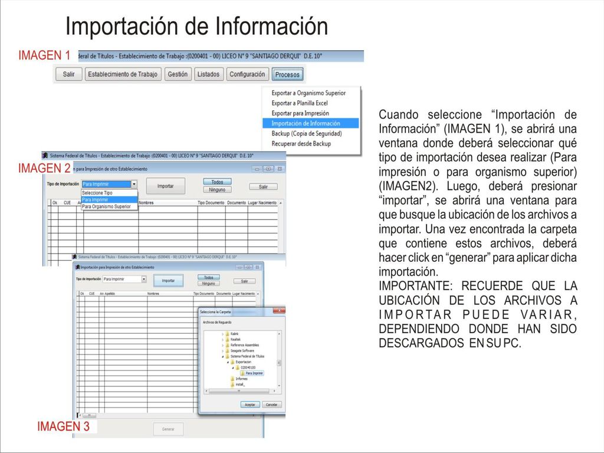The height and width of the screenshot is (453, 604).
Task: Click app icon in Importación para Impresión title bar
Action: pos(77,267)
